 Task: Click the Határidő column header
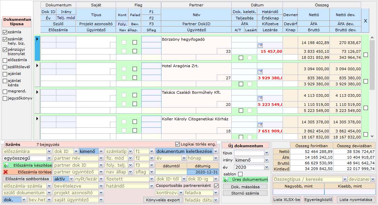click(x=269, y=12)
